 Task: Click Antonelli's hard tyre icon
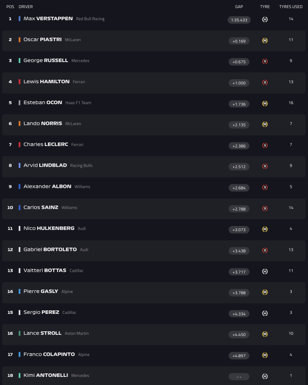point(265,376)
